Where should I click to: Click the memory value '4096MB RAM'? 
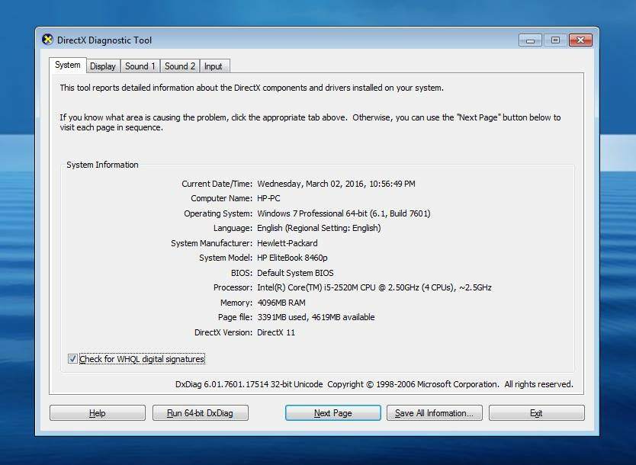281,303
